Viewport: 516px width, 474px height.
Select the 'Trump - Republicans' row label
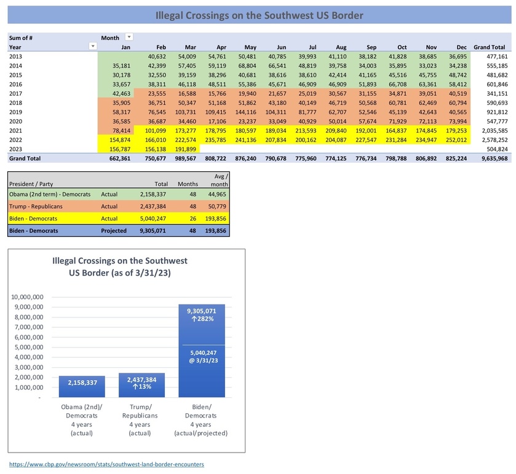(x=36, y=206)
